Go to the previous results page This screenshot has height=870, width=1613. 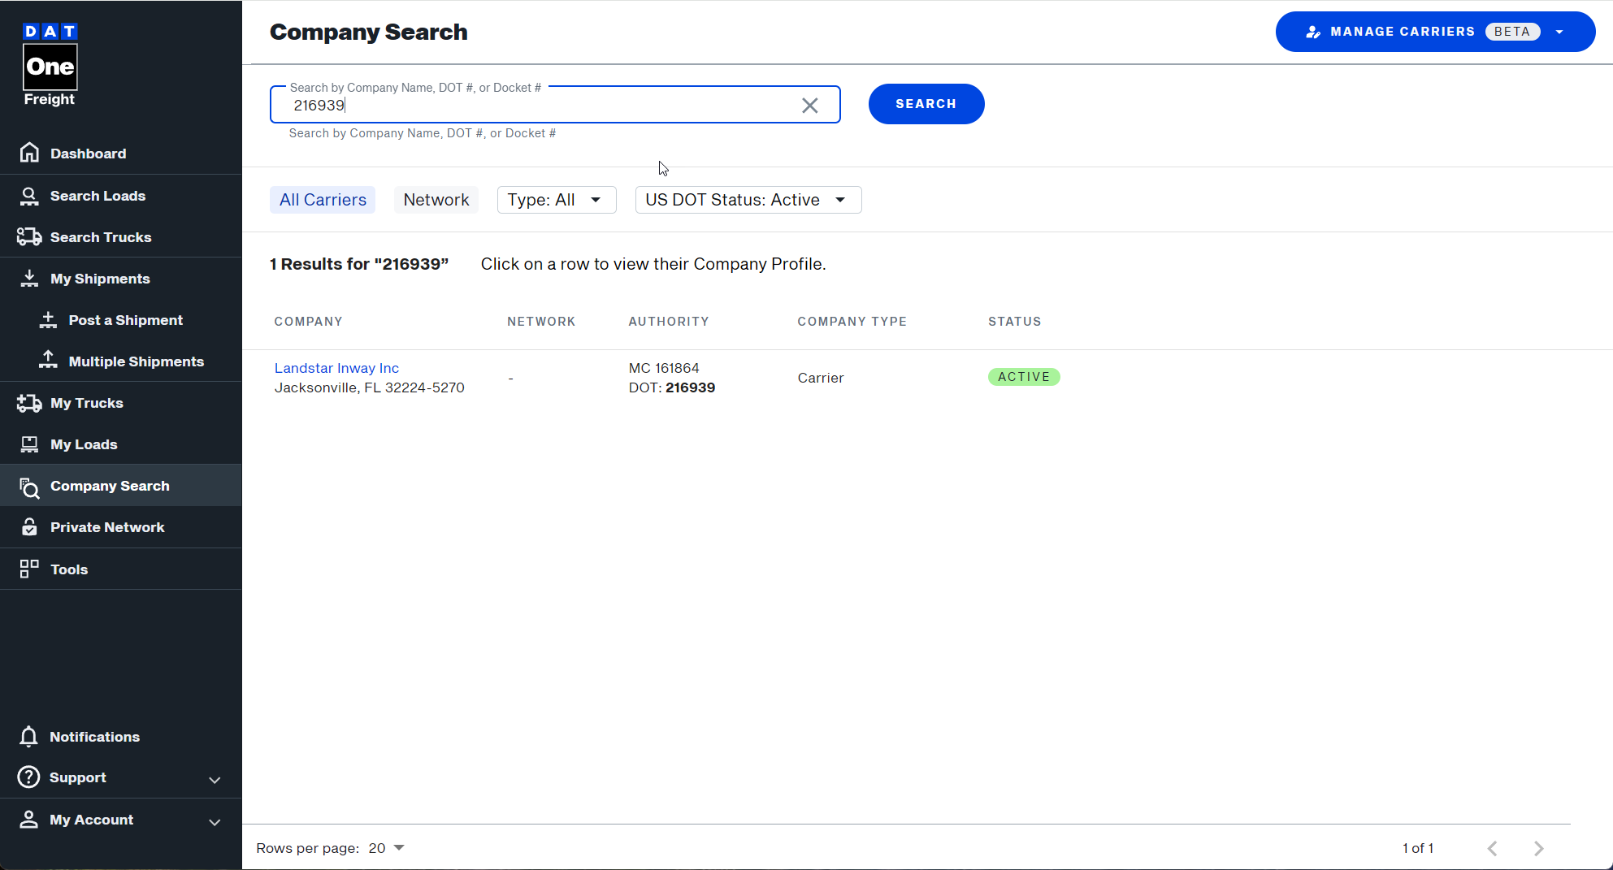coord(1493,848)
